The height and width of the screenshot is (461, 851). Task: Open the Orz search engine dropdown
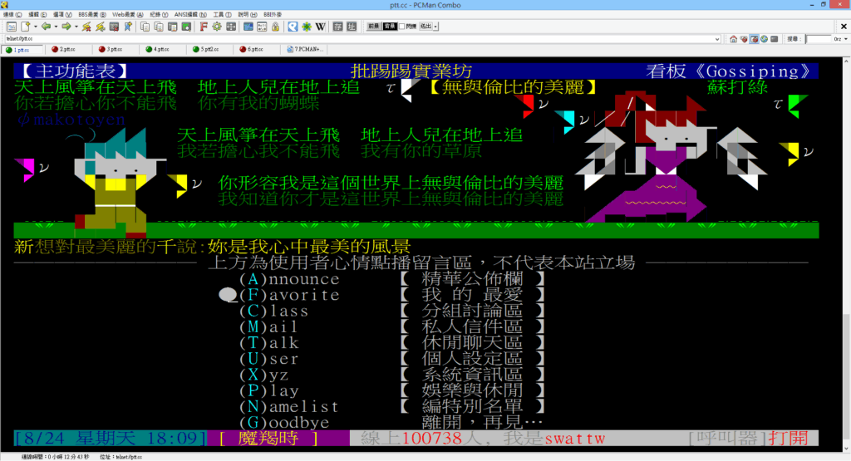pyautogui.click(x=845, y=39)
